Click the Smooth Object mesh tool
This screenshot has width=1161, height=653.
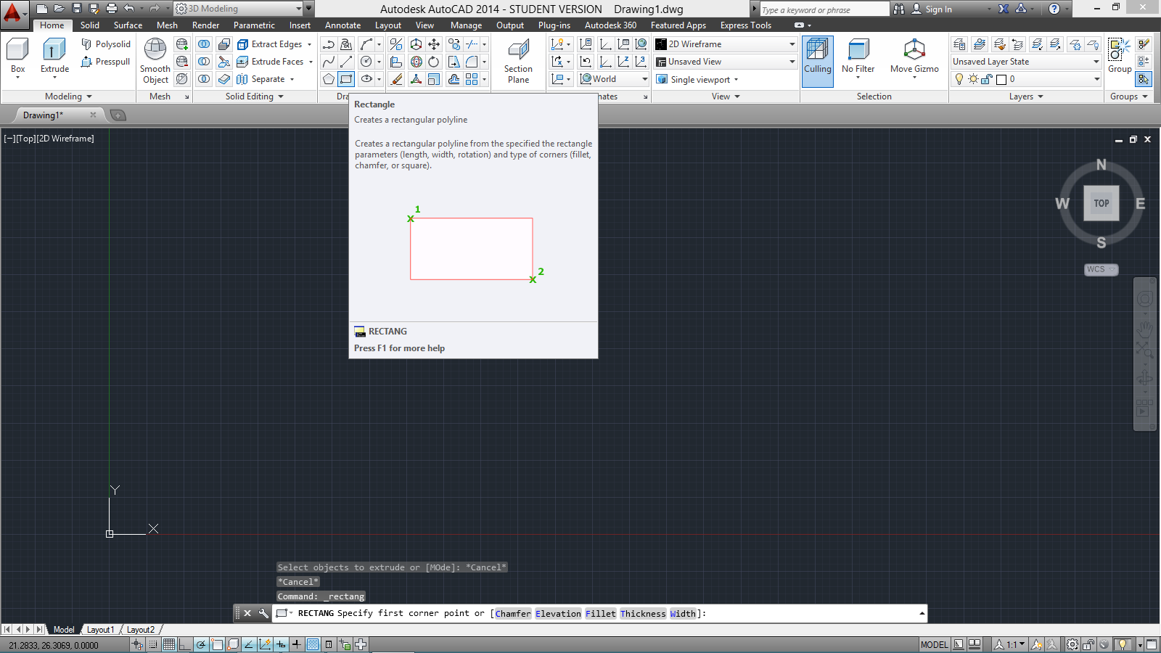point(155,50)
